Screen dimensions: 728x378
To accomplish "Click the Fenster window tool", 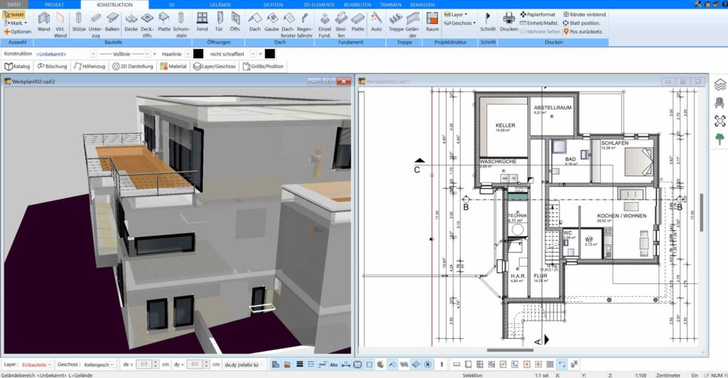I will click(202, 23).
